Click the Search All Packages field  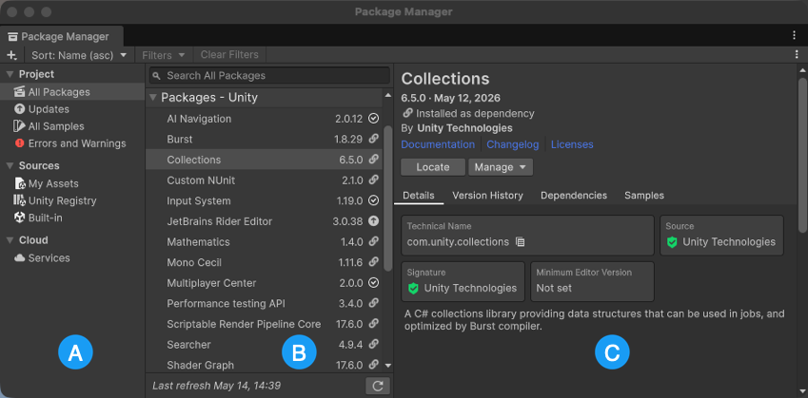pos(269,76)
